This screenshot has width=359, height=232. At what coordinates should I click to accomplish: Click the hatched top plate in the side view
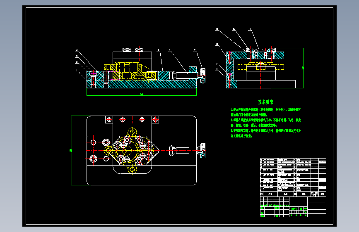(x=255, y=55)
